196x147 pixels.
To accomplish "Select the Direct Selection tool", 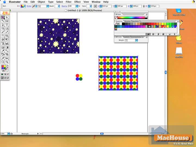I will (7, 17).
